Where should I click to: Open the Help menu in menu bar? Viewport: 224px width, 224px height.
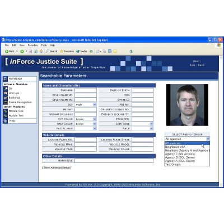click(53, 45)
